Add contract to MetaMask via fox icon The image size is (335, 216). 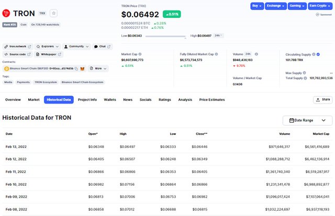point(82,69)
